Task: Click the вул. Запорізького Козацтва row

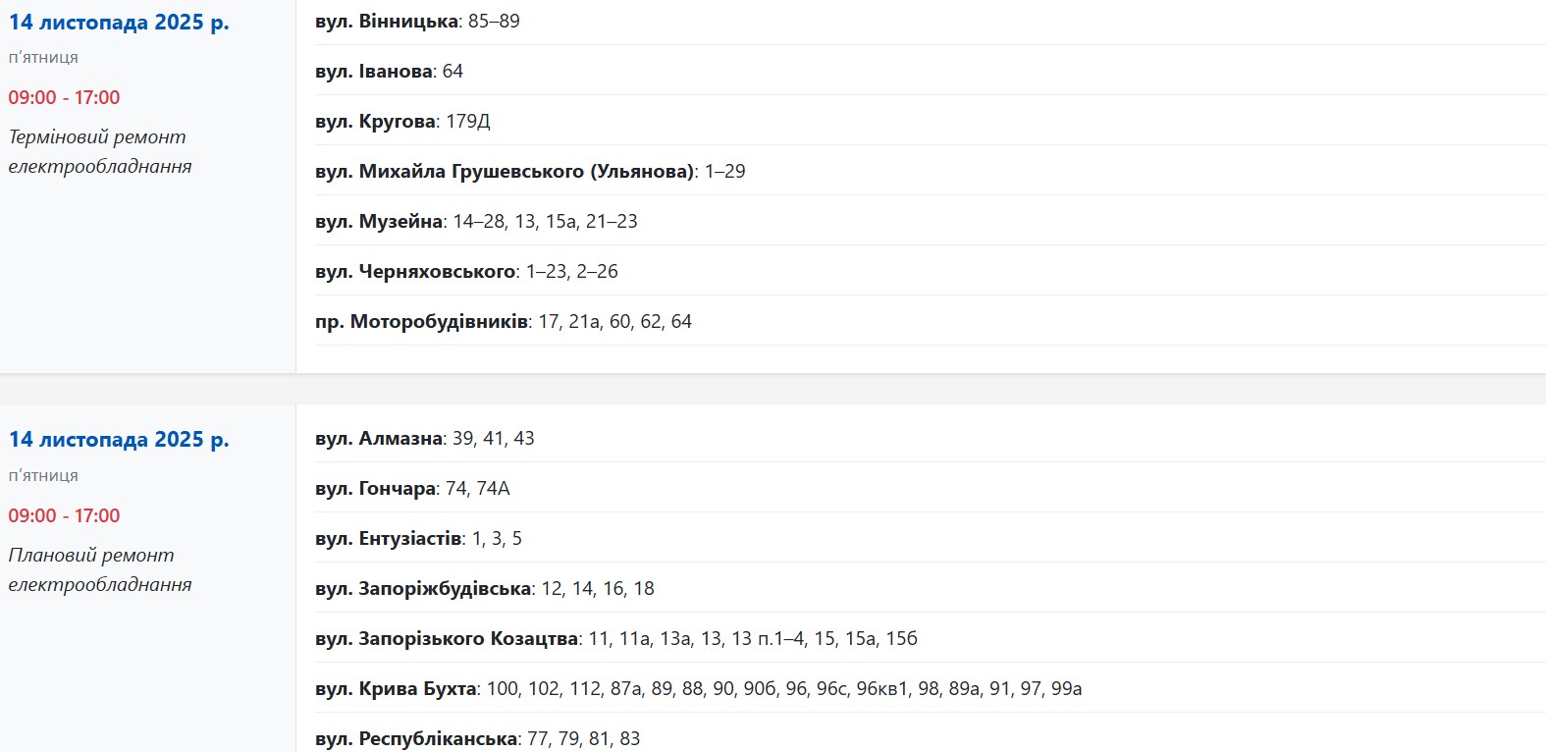Action: pyautogui.click(x=615, y=638)
